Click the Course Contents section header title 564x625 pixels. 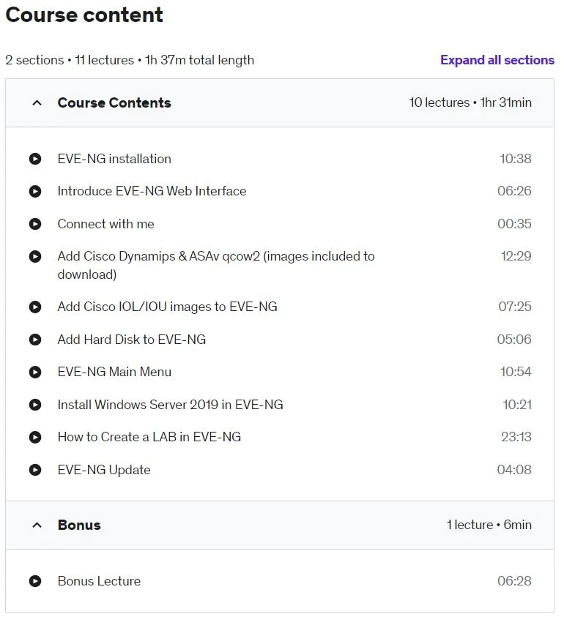coord(114,103)
